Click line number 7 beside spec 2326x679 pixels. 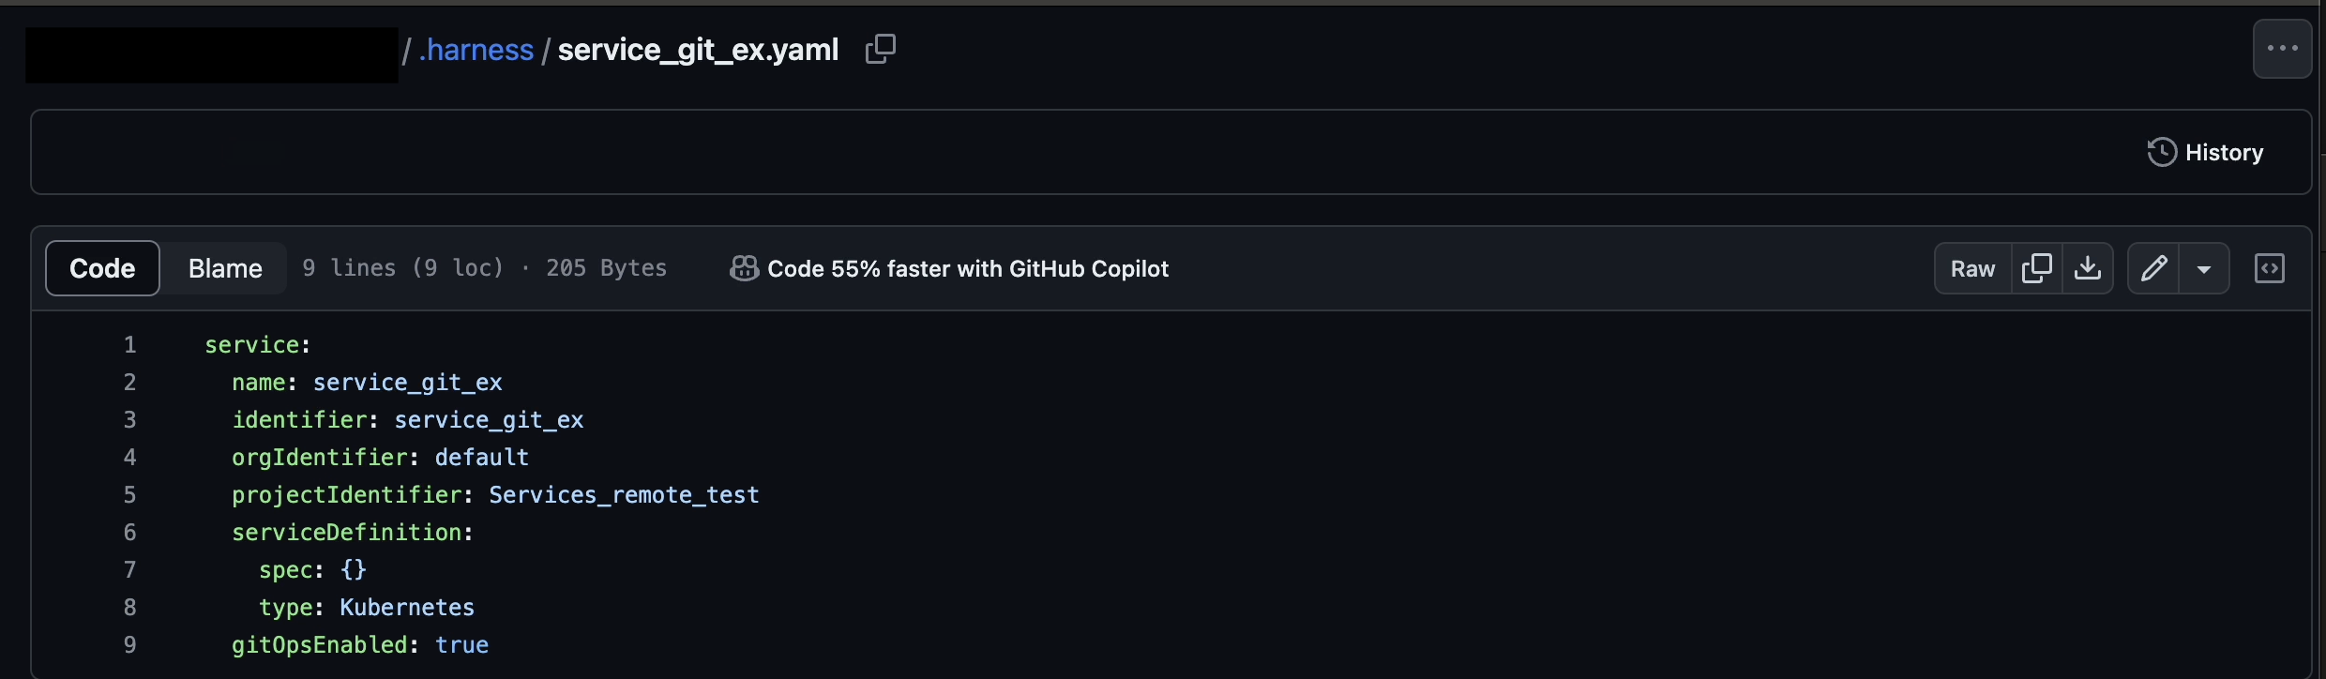130,570
